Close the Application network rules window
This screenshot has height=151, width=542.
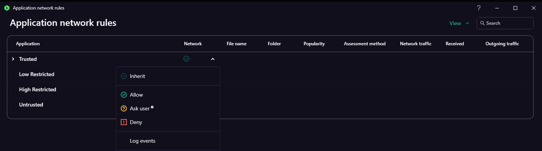(533, 8)
